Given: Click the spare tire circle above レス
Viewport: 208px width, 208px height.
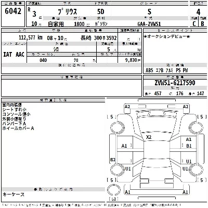Looking at the screenshot, I should pos(114,190).
